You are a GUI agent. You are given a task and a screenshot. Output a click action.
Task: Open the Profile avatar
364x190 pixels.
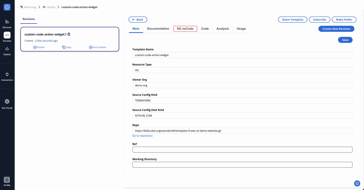(7, 180)
